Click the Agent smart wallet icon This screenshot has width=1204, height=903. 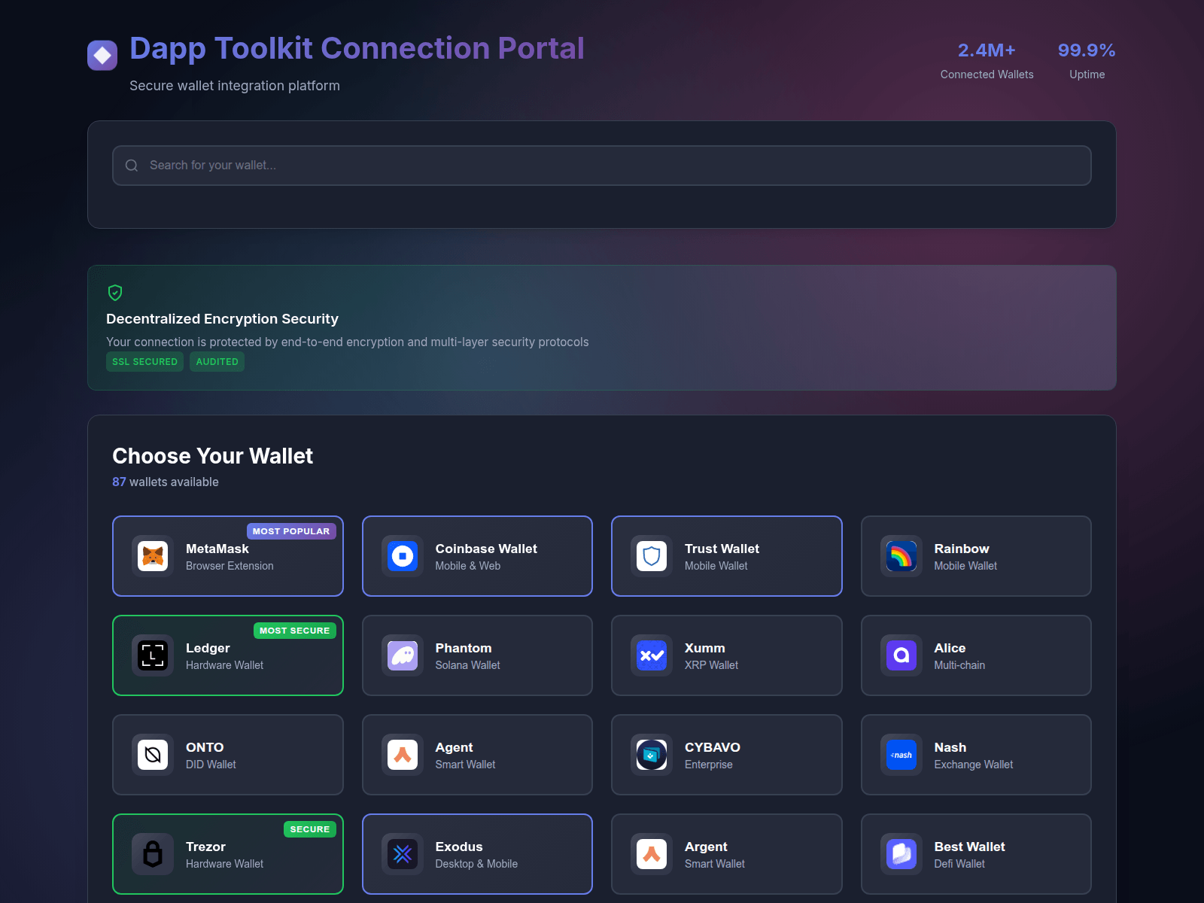tap(403, 755)
